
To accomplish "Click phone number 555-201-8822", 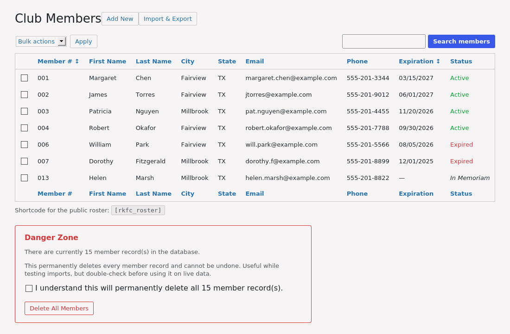I will 368,178.
